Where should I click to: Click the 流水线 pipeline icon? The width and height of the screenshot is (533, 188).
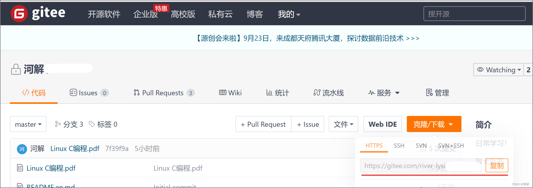(317, 92)
